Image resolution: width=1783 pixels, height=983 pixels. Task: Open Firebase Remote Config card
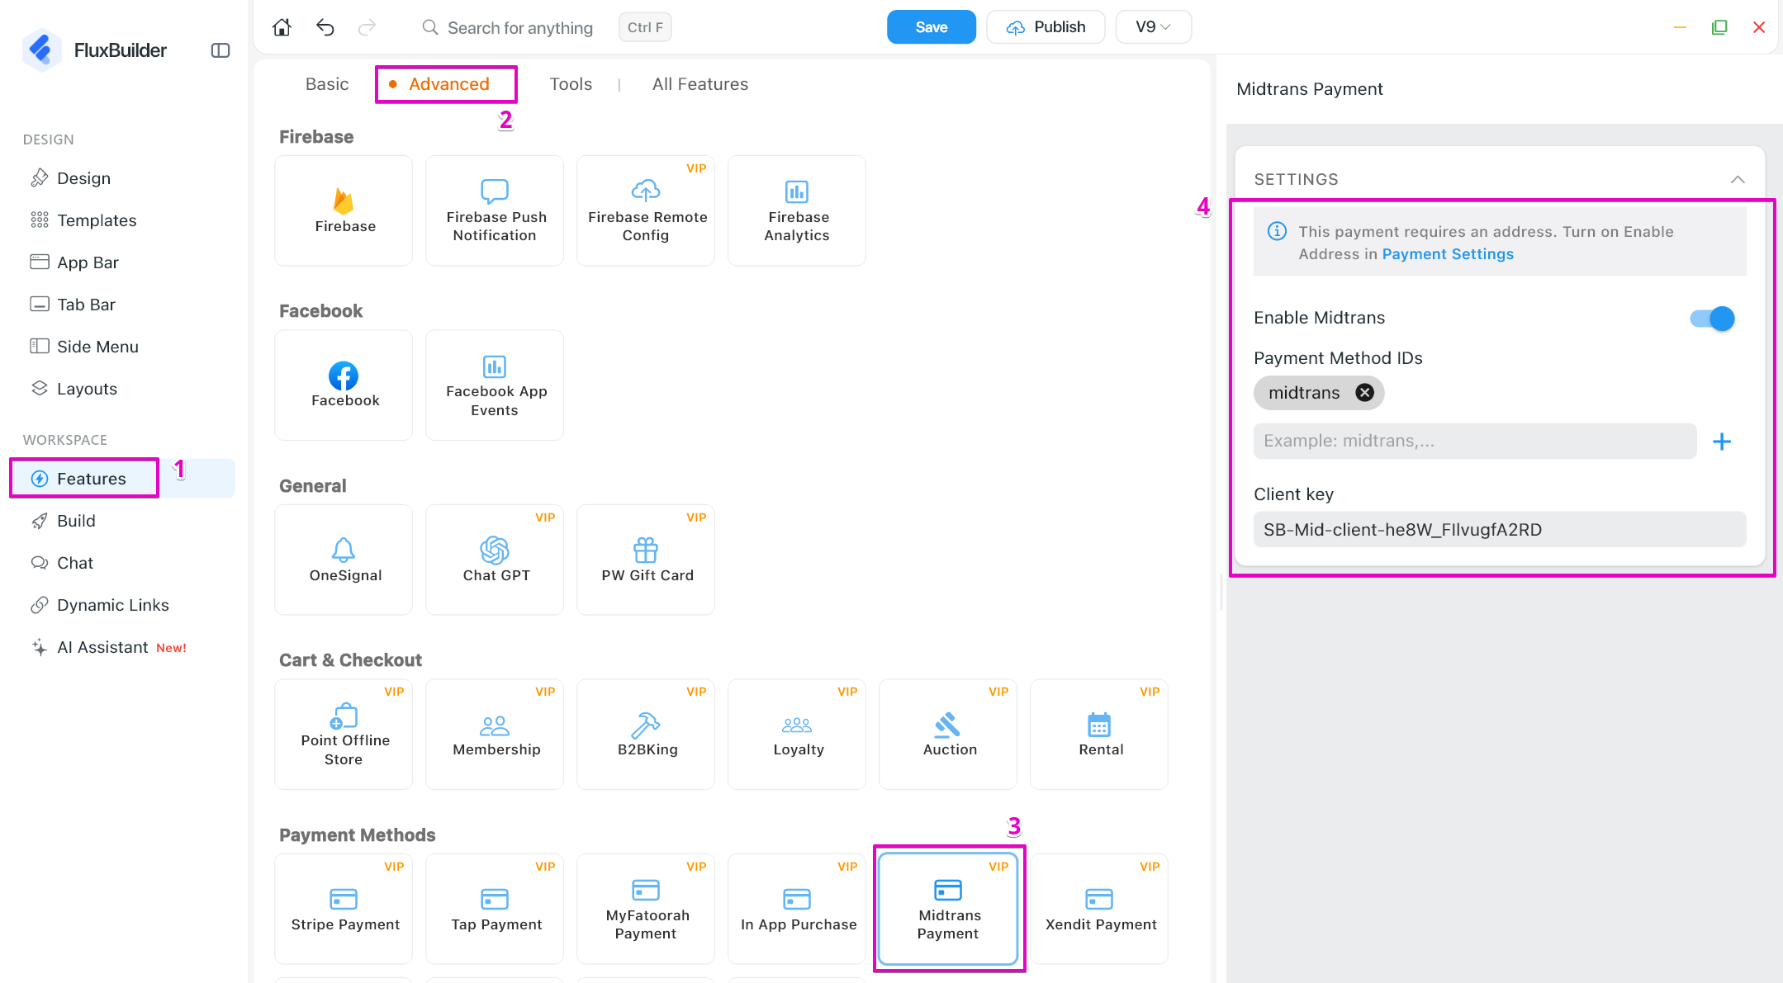646,210
